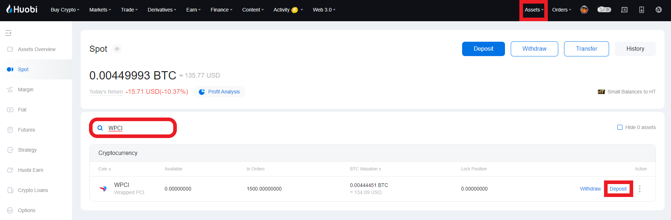Image resolution: width=671 pixels, height=220 pixels.
Task: Click the Options sidebar icon
Action: tap(10, 210)
